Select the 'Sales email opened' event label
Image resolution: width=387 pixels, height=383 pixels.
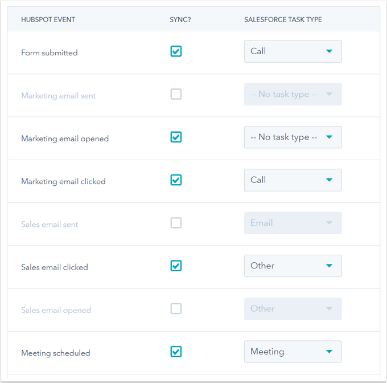click(56, 310)
